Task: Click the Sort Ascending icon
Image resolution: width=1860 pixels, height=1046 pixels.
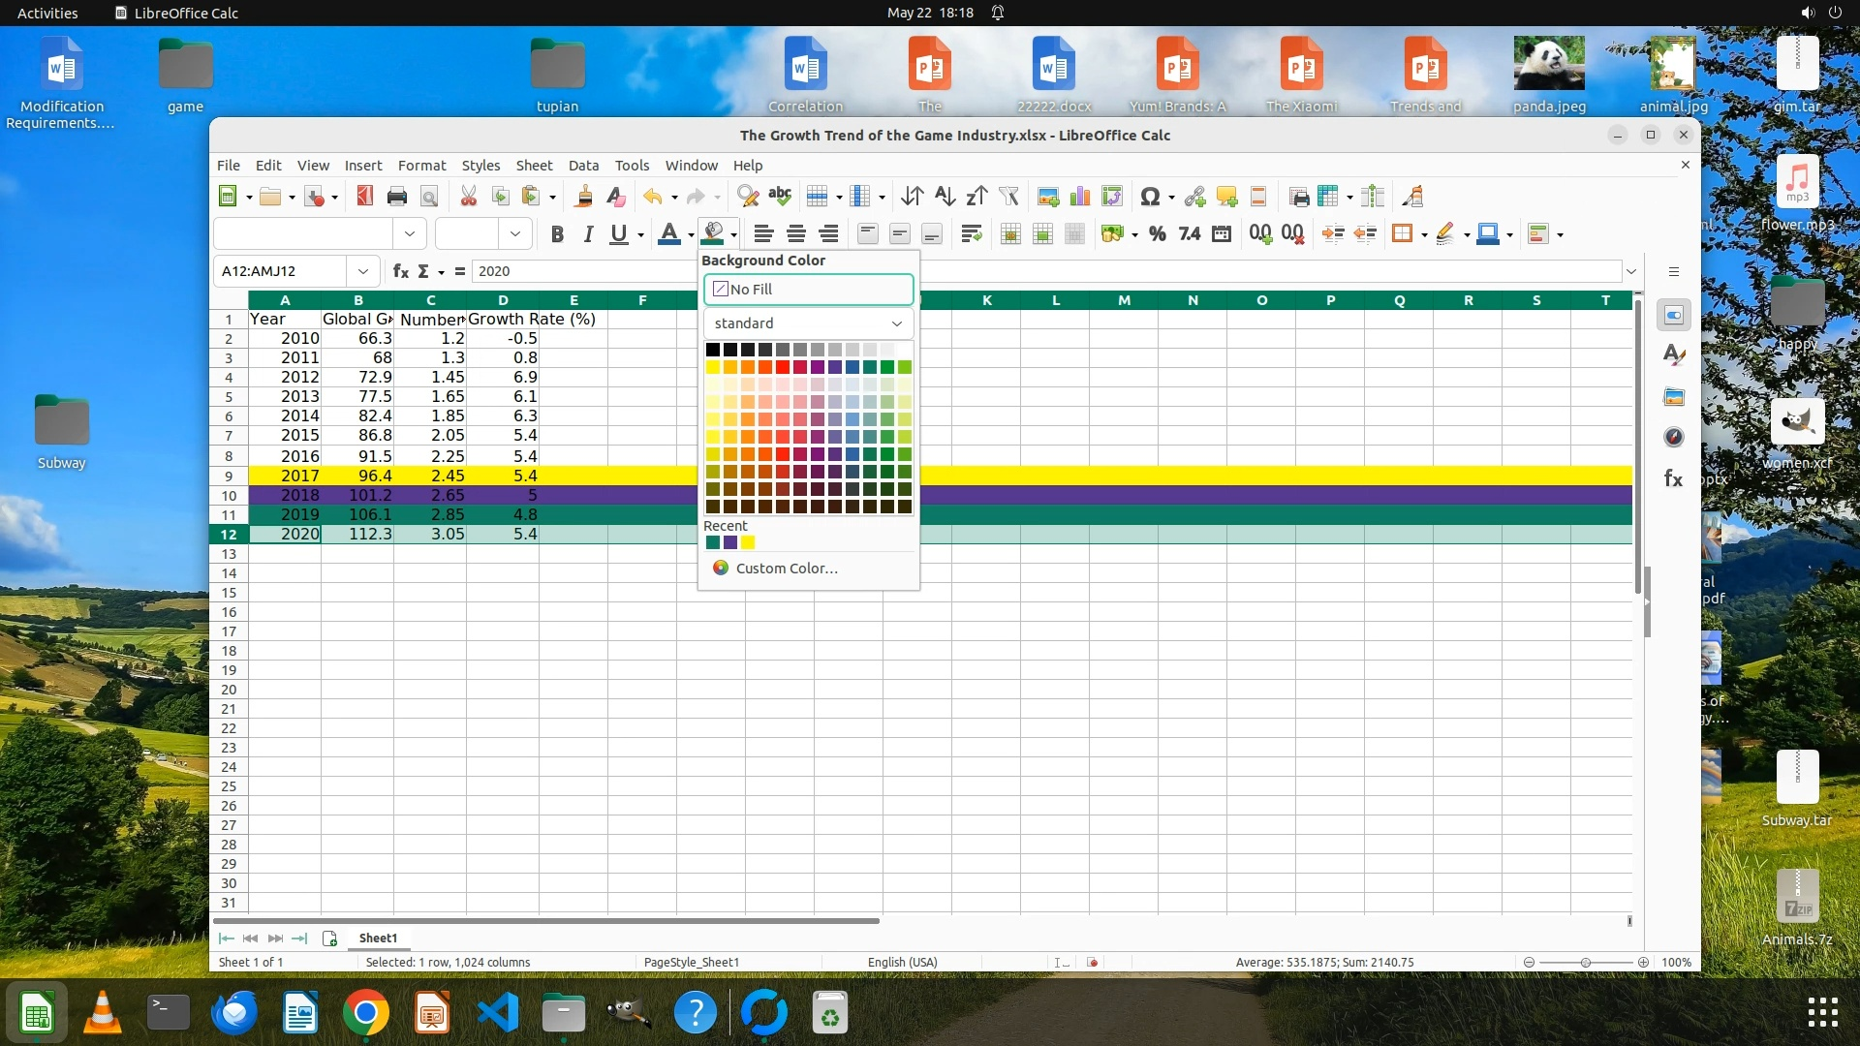Action: [x=945, y=197]
